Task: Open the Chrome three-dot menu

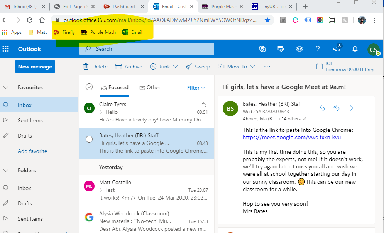Action: point(374,20)
